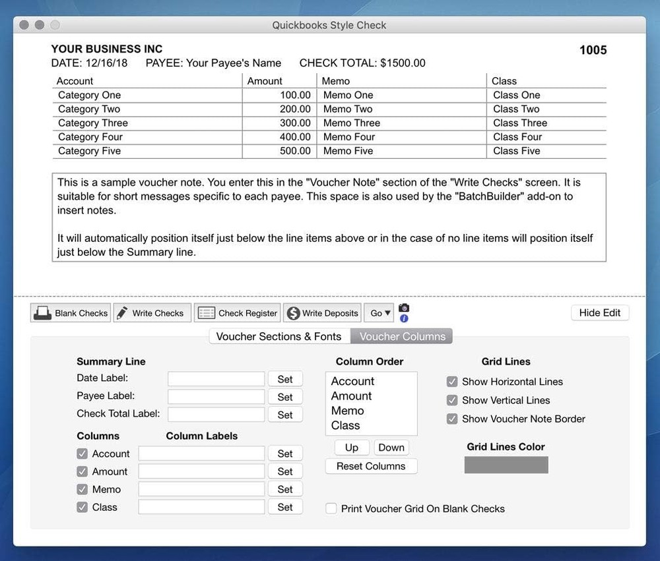660x561 pixels.
Task: Click the Hide Edit button
Action: click(599, 312)
